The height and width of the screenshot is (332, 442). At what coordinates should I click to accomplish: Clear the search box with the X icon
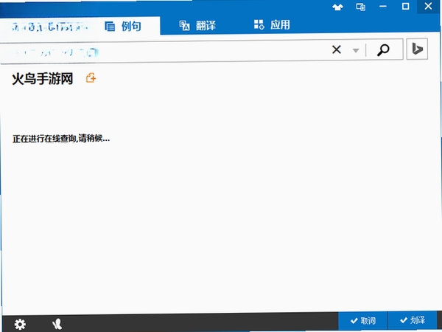point(337,50)
